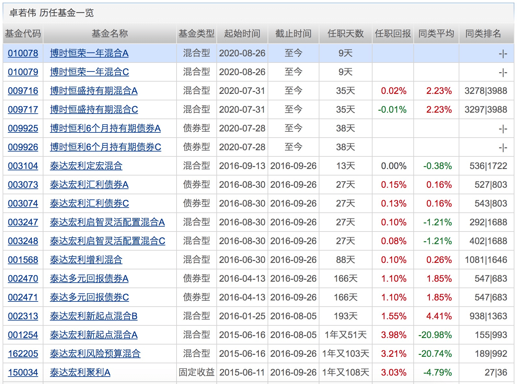Open fund 泰达宏利新起点混合B
Screen dimensions: 517x384
(x=94, y=316)
